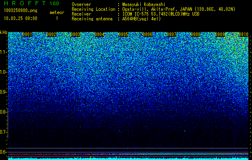Click the 0.8 frequency axis label
252x160 pixels.
[x=4, y=112]
